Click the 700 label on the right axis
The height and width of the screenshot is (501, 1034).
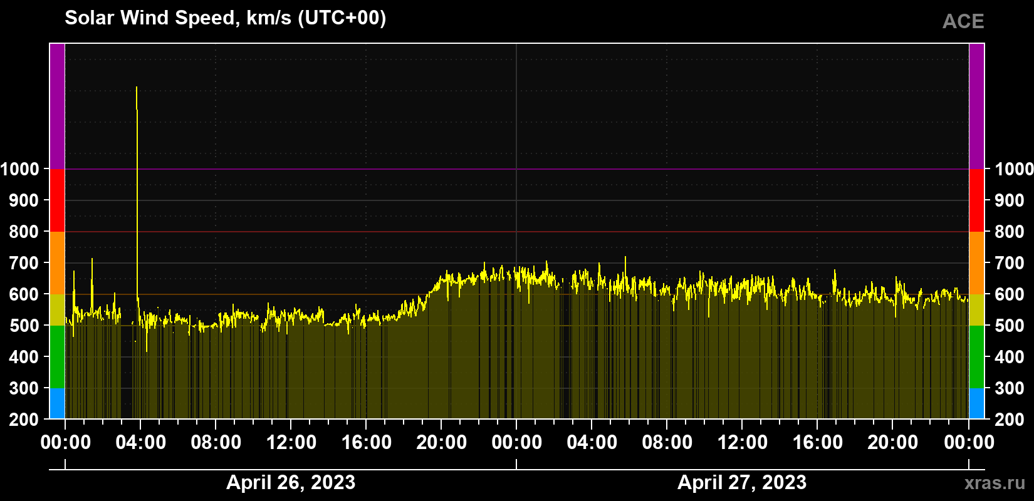click(x=1010, y=263)
